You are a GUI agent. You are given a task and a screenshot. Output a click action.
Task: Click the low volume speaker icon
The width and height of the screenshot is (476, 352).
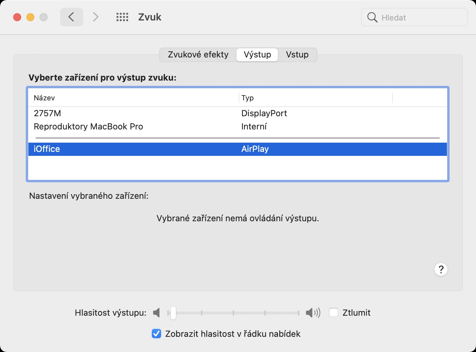click(156, 313)
